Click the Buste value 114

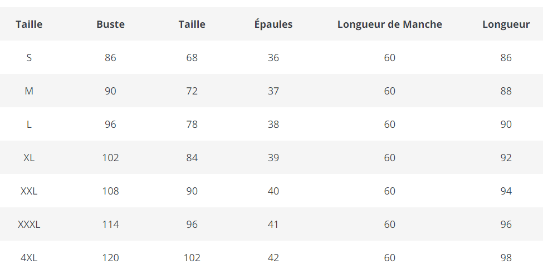(x=110, y=224)
